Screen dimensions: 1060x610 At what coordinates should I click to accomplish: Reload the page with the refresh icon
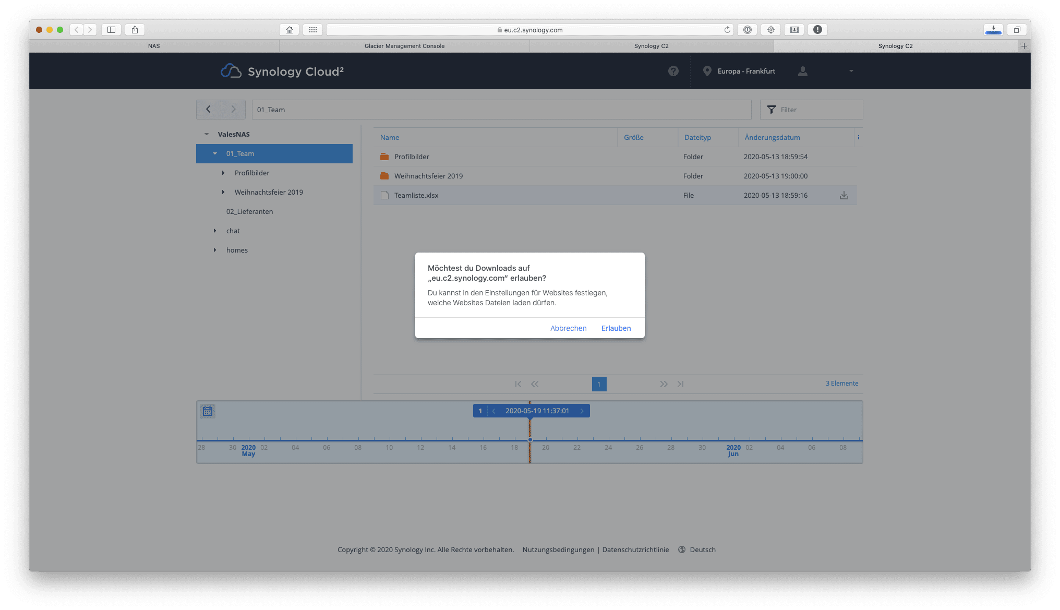click(727, 30)
